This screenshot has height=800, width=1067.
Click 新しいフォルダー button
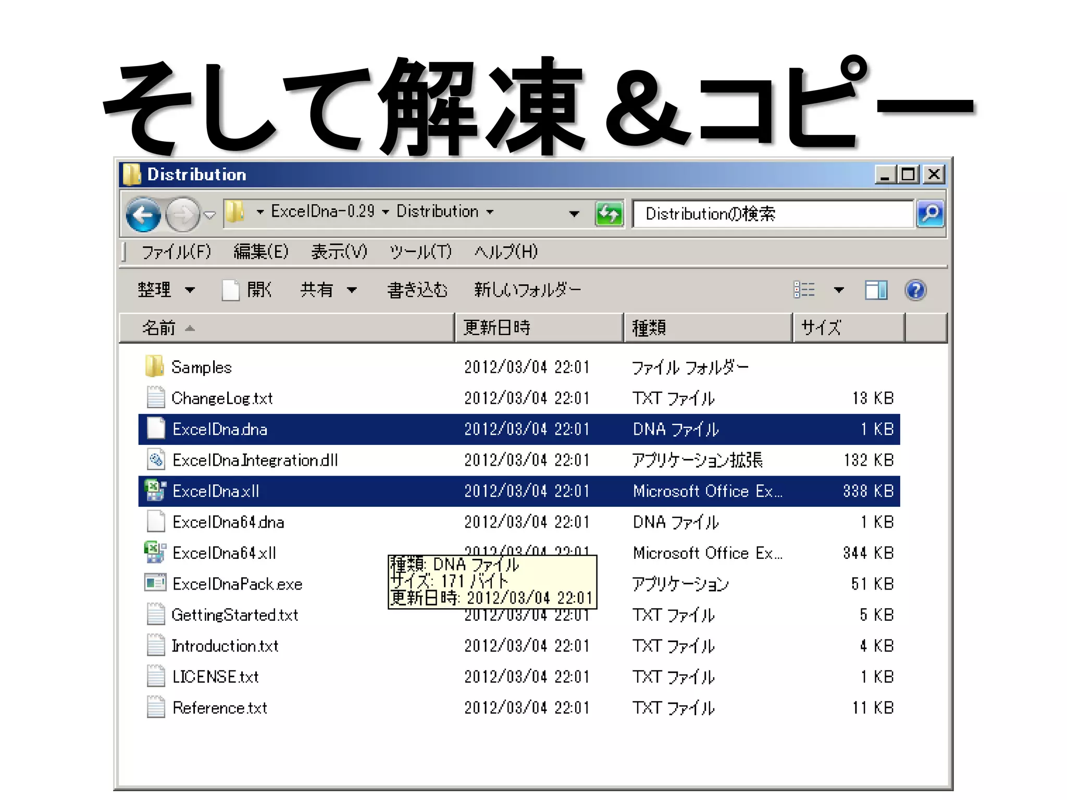click(x=528, y=290)
